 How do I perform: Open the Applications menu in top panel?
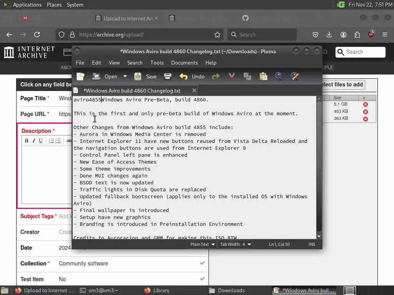click(27, 5)
